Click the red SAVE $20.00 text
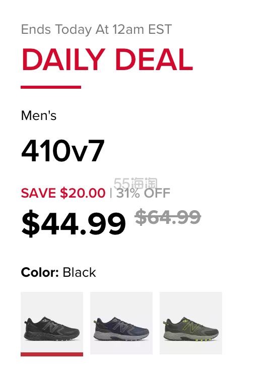Screen dimensions: 271x367 pos(63,193)
